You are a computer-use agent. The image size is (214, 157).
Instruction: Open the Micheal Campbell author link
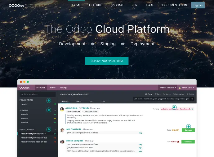[x=74, y=141]
